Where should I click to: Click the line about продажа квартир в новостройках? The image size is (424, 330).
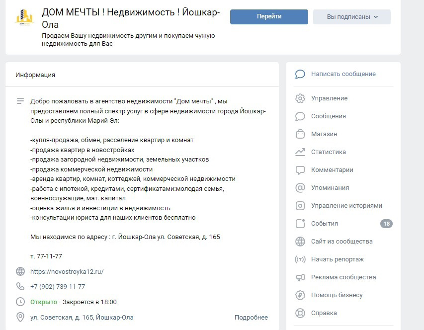click(82, 150)
